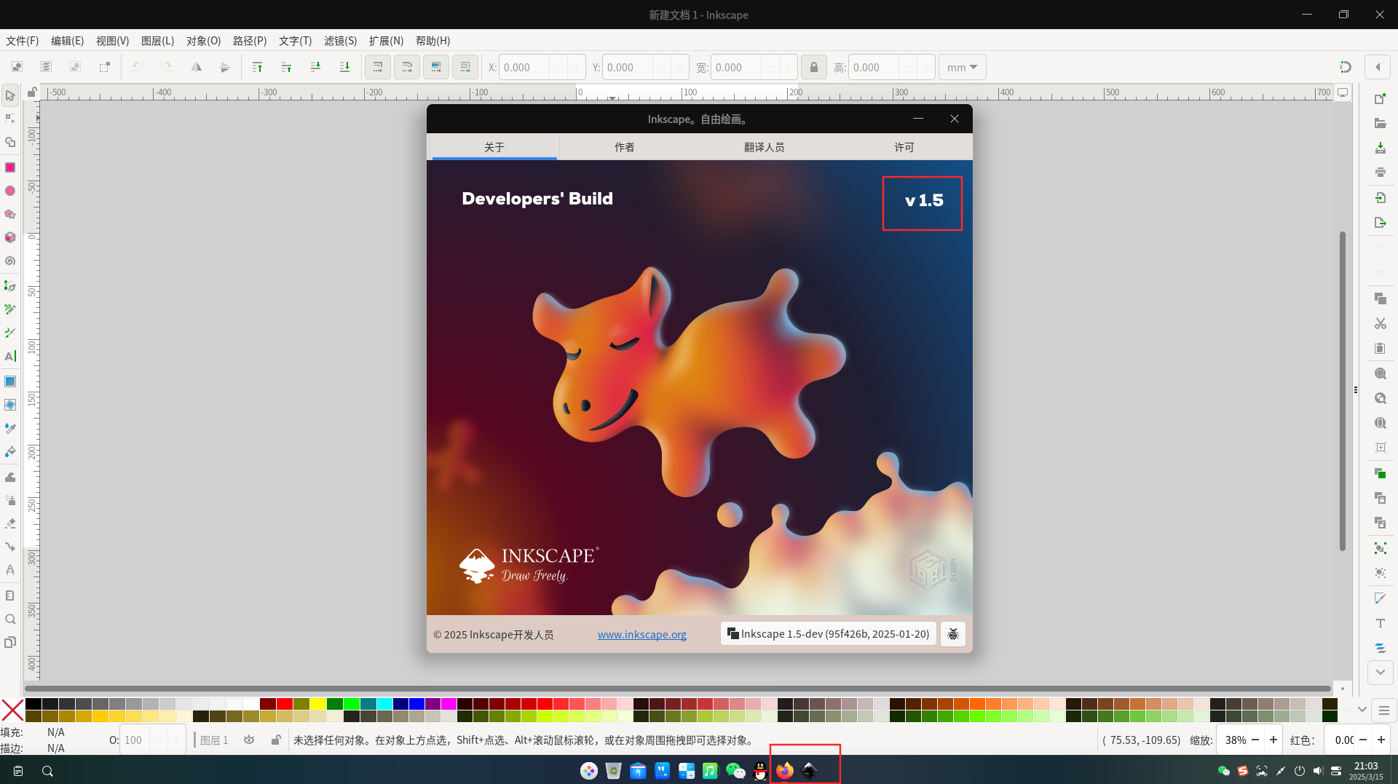Select the Zoom magnifier tool

click(x=10, y=619)
